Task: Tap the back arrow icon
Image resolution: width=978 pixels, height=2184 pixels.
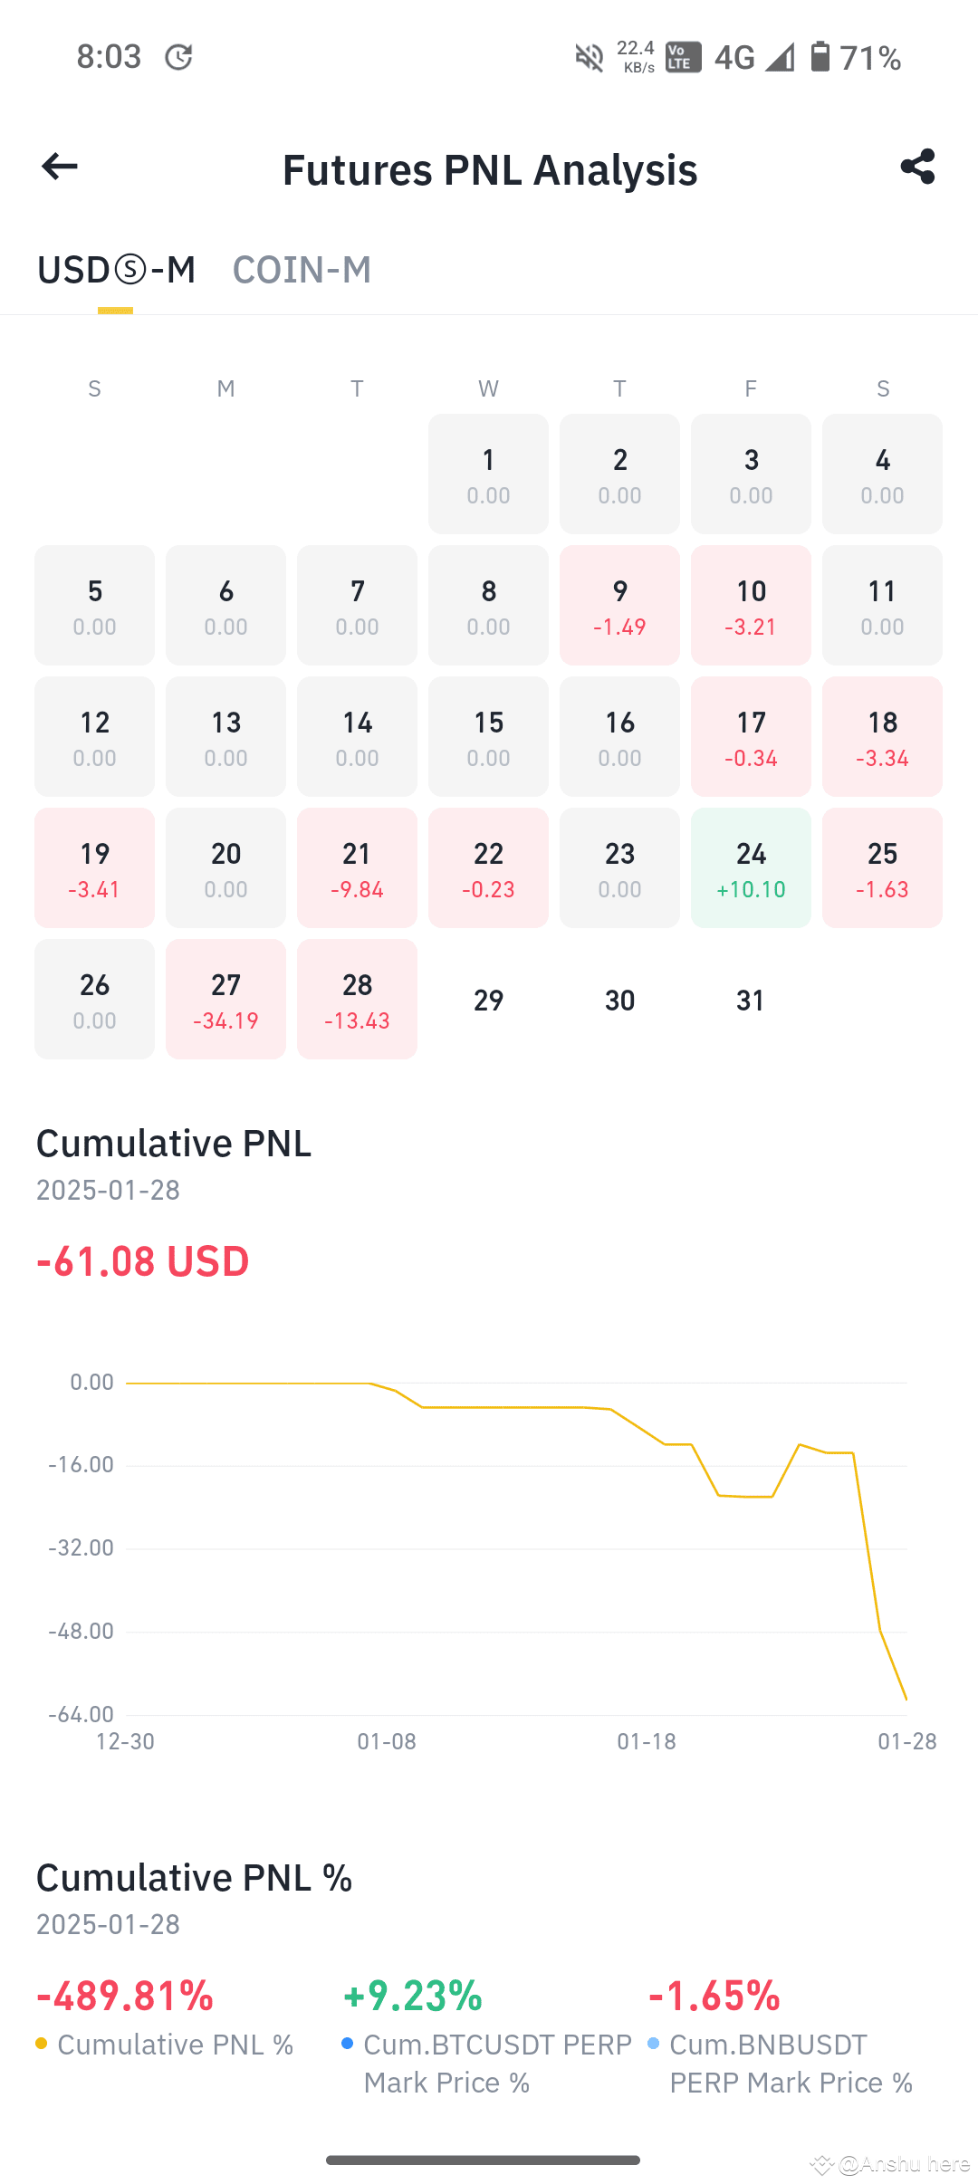Action: [x=60, y=167]
